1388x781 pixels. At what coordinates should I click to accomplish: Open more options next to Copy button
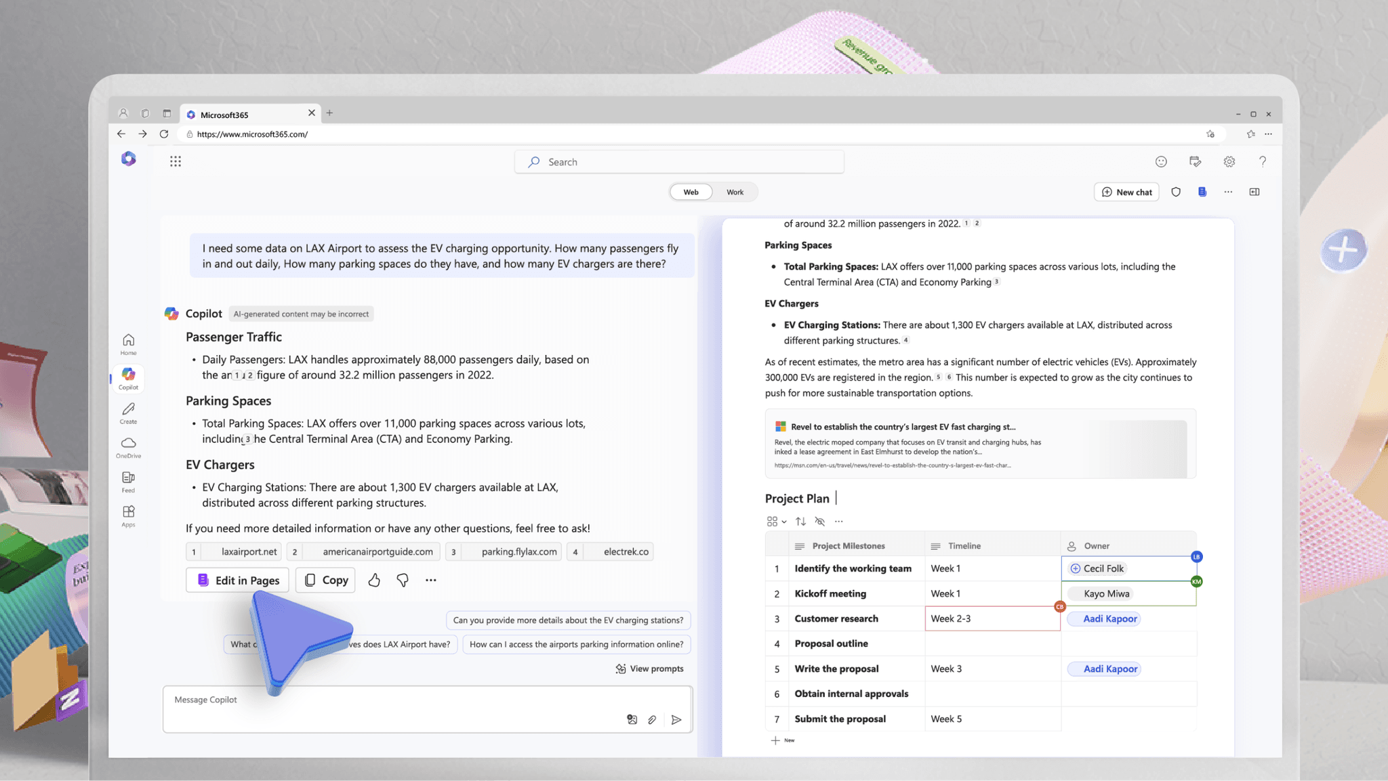(431, 580)
